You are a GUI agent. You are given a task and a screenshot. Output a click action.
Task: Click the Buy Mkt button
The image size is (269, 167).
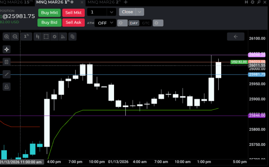(x=49, y=12)
